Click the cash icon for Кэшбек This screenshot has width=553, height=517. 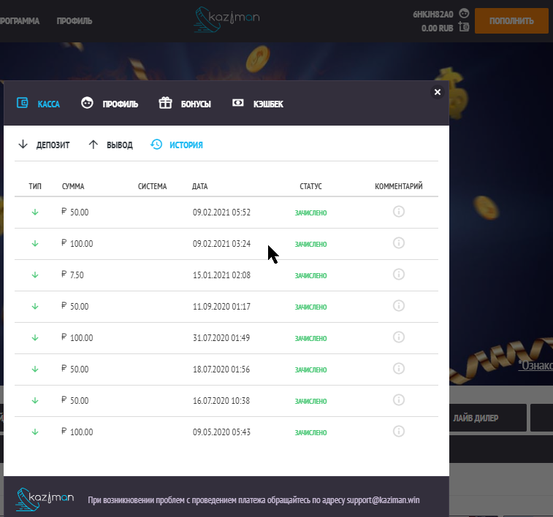point(238,102)
